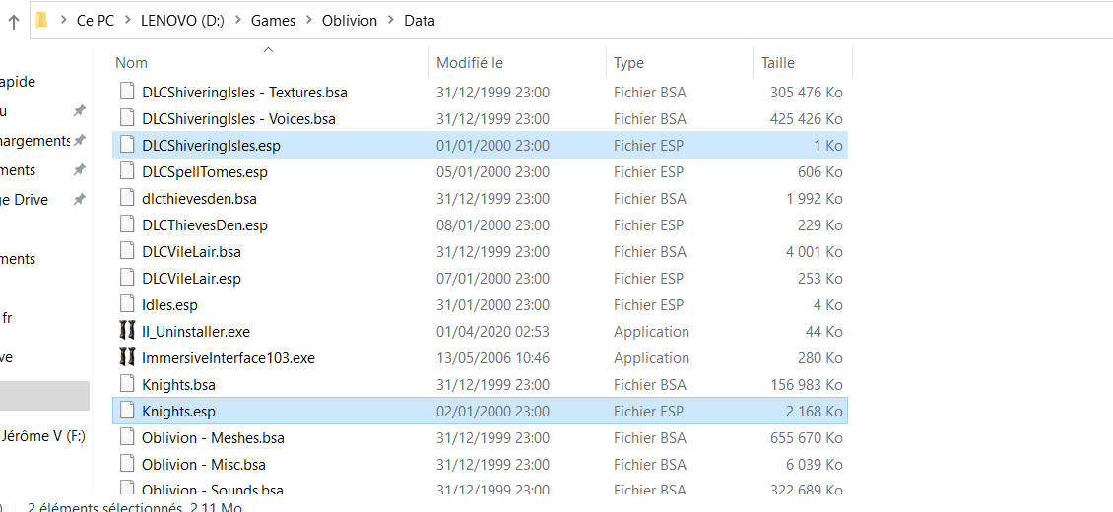Click file icon of Oblivion - Meshes.bsa
The width and height of the screenshot is (1113, 512).
(x=127, y=437)
